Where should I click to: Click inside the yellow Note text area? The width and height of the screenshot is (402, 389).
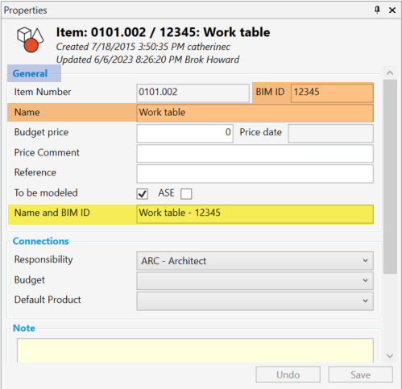(195, 350)
